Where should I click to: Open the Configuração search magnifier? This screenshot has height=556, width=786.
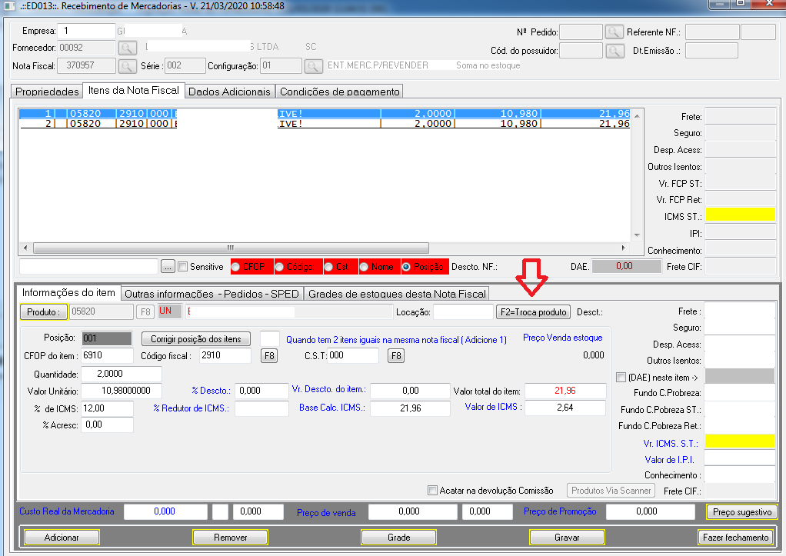(314, 66)
